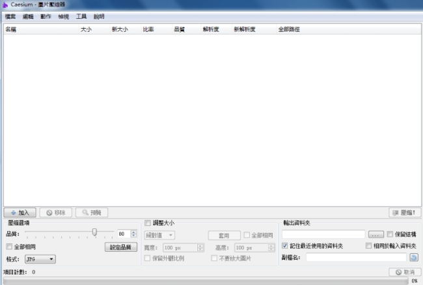Click the 寬度 width stepper arrows
Viewport: 423px width, 285px height.
(200, 247)
